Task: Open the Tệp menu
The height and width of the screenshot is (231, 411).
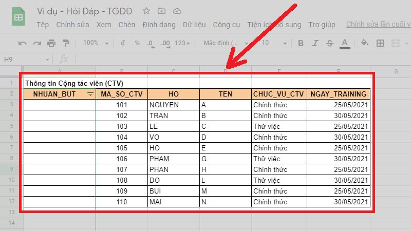Action: point(43,25)
